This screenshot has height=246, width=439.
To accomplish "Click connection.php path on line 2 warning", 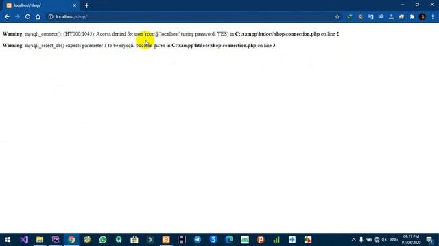I will tap(277, 34).
